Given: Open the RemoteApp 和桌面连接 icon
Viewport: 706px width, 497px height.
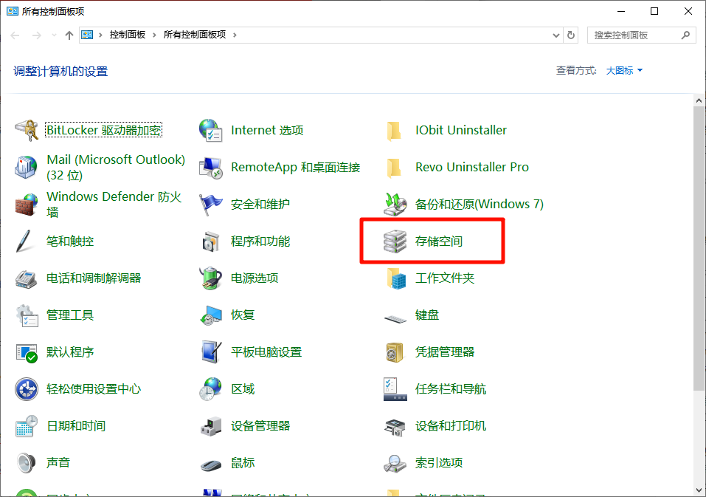Looking at the screenshot, I should click(x=211, y=167).
